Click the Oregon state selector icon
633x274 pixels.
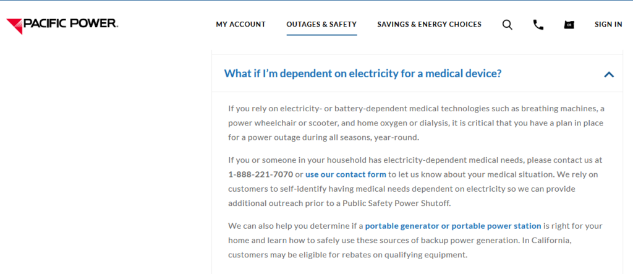pos(569,25)
